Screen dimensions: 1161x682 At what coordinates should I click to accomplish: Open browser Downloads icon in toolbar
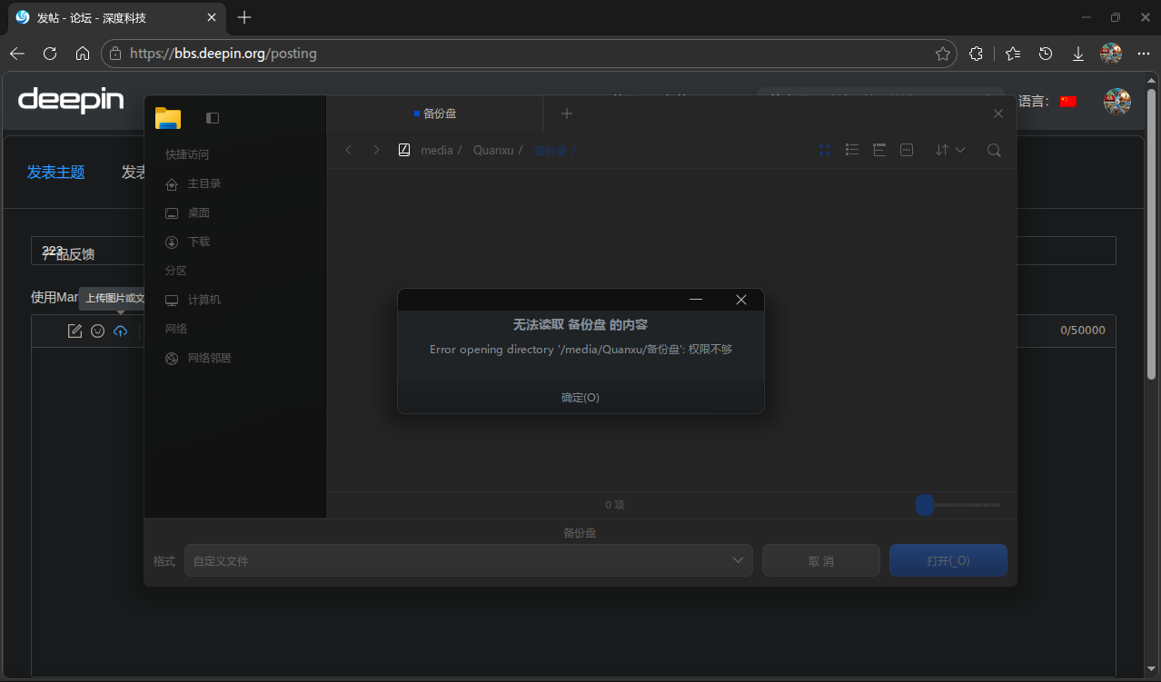[x=1078, y=54]
